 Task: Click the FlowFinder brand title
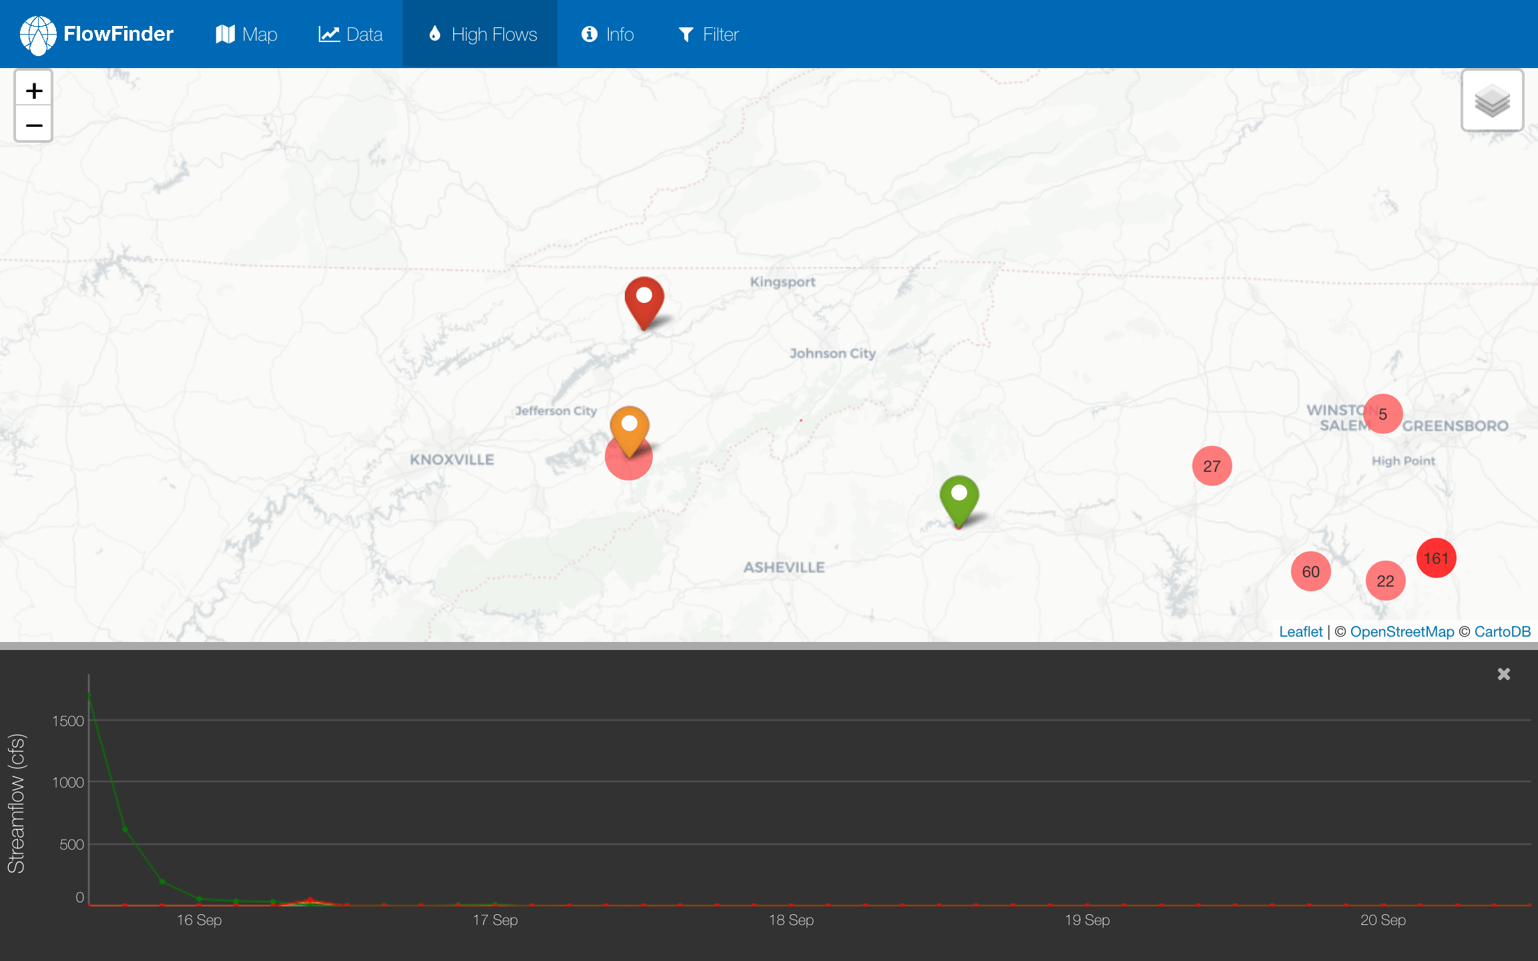click(119, 34)
